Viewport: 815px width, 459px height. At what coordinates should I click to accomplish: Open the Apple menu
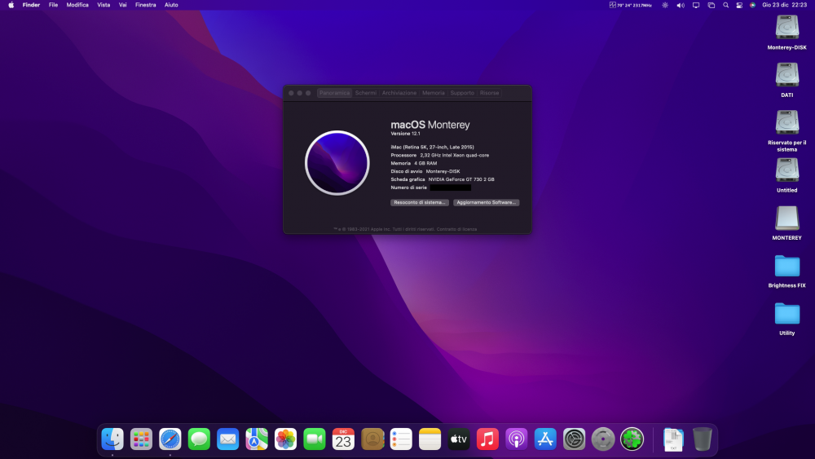click(11, 5)
